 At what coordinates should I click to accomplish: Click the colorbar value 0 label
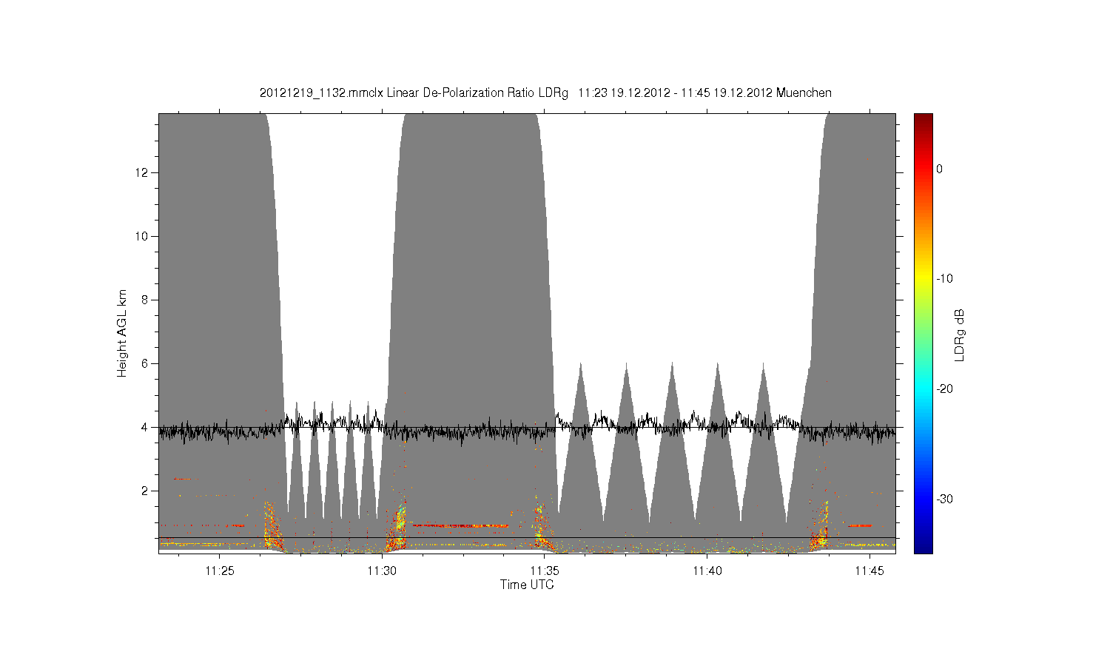click(939, 169)
